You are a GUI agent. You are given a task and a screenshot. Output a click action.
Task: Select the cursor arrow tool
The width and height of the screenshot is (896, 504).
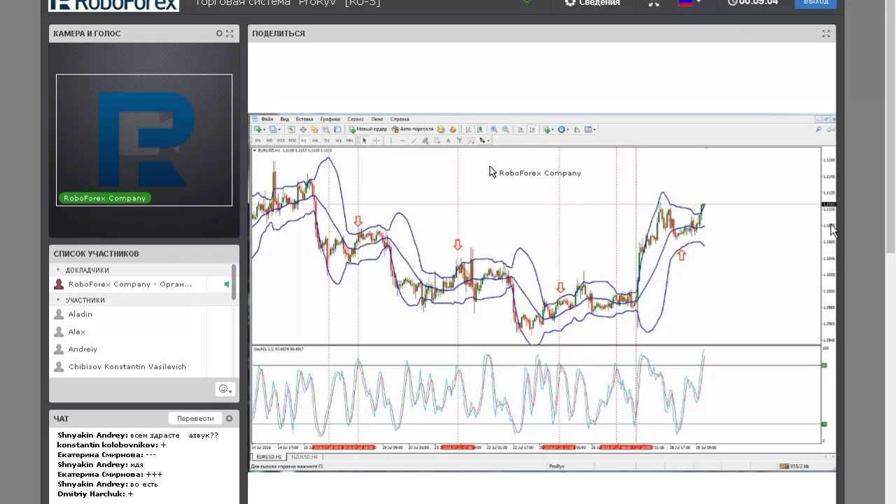coord(364,141)
